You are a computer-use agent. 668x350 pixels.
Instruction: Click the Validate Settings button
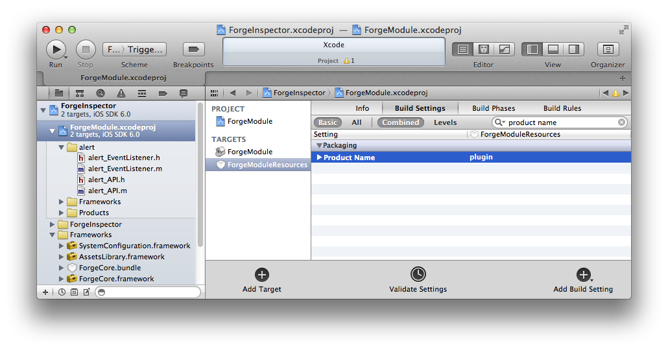[418, 281]
